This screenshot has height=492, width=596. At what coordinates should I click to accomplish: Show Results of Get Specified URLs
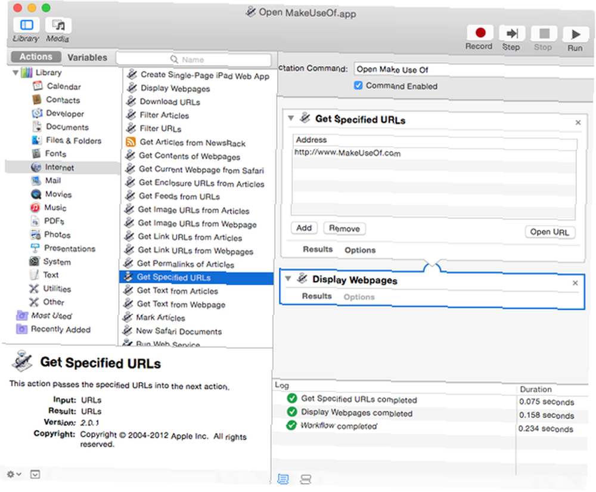[x=318, y=249]
